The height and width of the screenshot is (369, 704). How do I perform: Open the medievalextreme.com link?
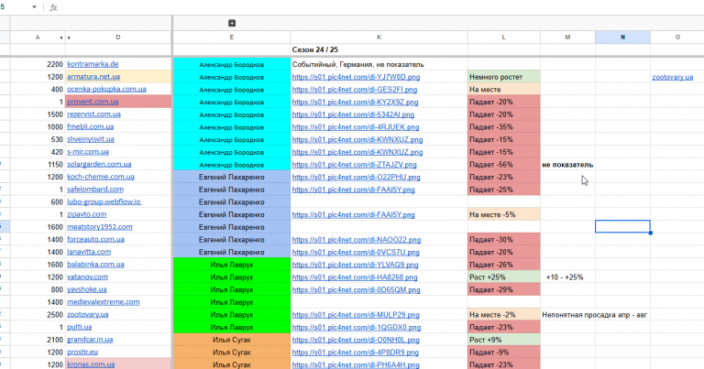tap(104, 302)
